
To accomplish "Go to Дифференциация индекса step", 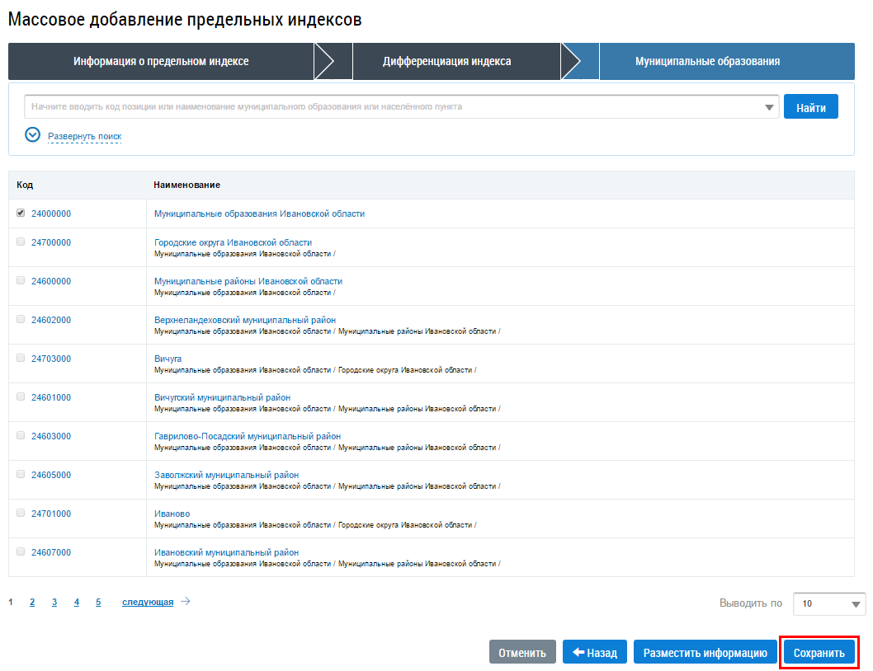I will click(446, 61).
